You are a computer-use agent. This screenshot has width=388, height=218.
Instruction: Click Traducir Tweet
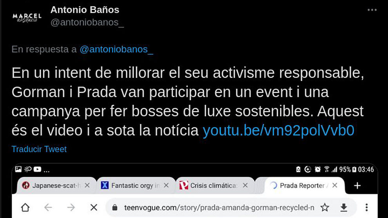pyautogui.click(x=39, y=149)
